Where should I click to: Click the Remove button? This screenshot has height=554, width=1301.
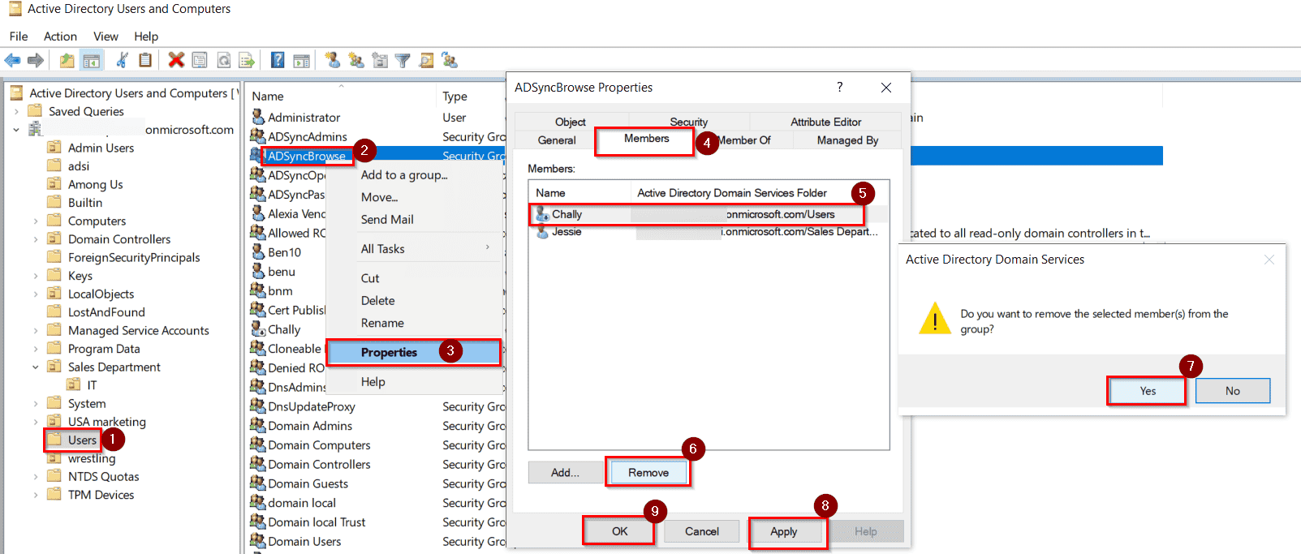[648, 472]
